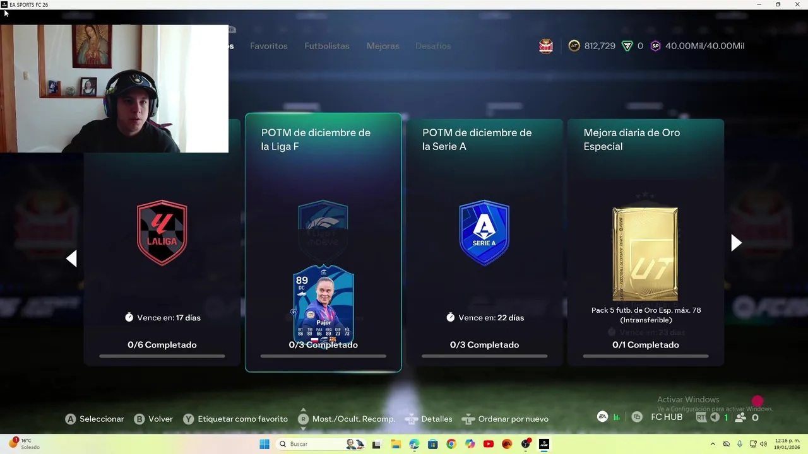Viewport: 808px width, 454px height.
Task: Click the EA SPORTS FC 26 taskbar icon
Action: 544,444
